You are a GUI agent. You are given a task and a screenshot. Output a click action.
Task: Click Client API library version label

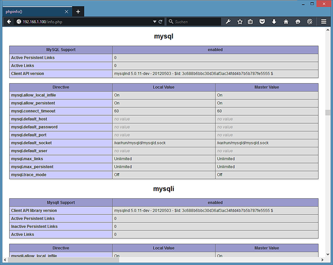coord(34,210)
